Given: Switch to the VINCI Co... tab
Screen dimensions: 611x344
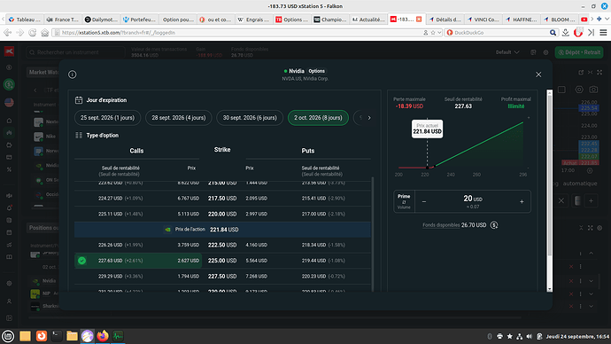Looking at the screenshot, I should (483, 20).
